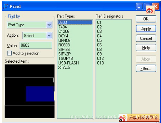Select part type 0603
Screen dimensions: 161x123
(x=75, y=22)
